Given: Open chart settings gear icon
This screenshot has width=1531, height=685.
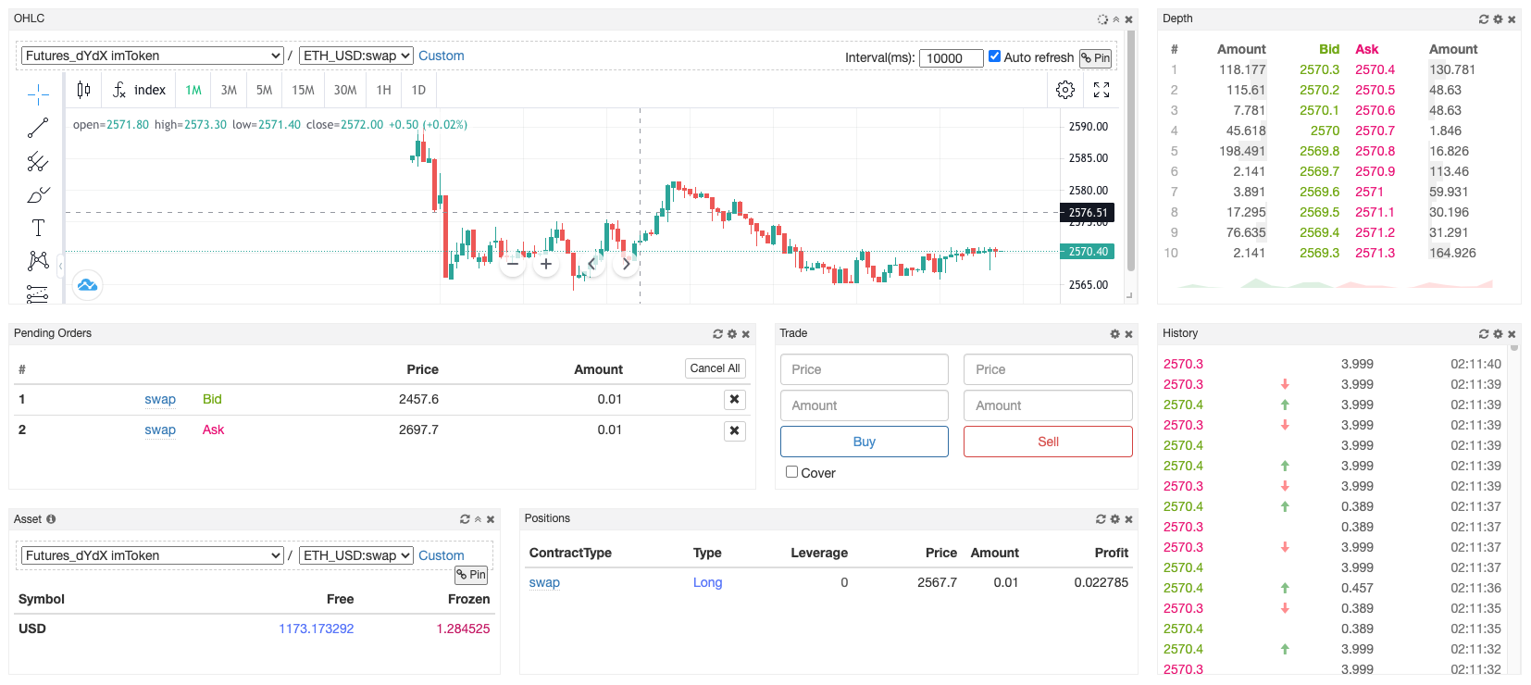Looking at the screenshot, I should pyautogui.click(x=1065, y=90).
